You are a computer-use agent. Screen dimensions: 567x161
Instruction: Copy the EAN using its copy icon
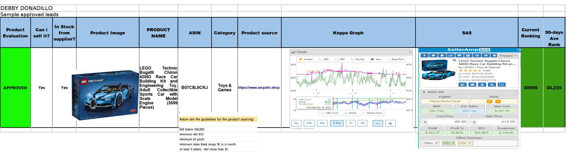(x=460, y=80)
